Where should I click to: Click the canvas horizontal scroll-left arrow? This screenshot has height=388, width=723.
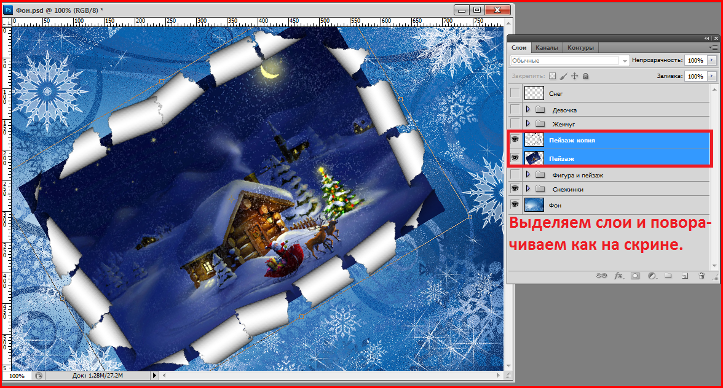click(x=164, y=376)
